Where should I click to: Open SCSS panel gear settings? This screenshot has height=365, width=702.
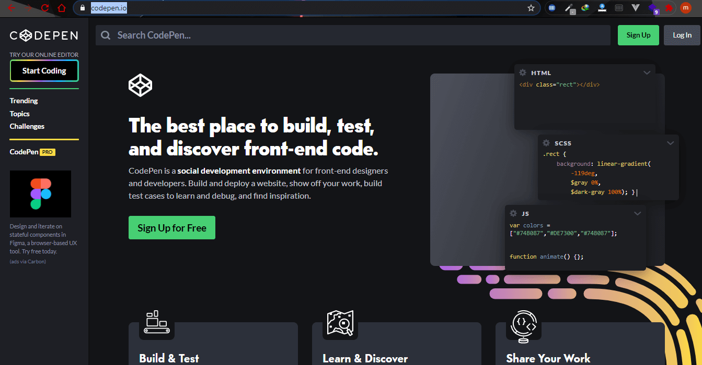[x=546, y=143]
